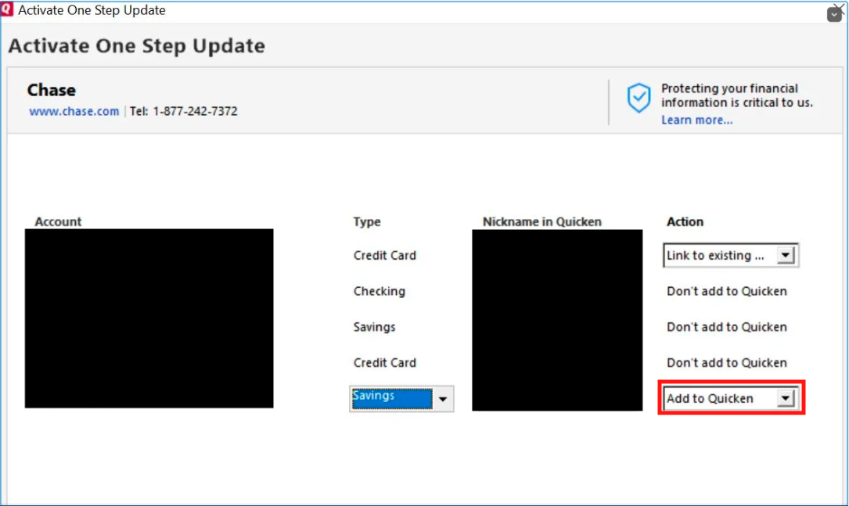Click the dark chevron icon in the title bar
The height and width of the screenshot is (506, 849).
834,13
